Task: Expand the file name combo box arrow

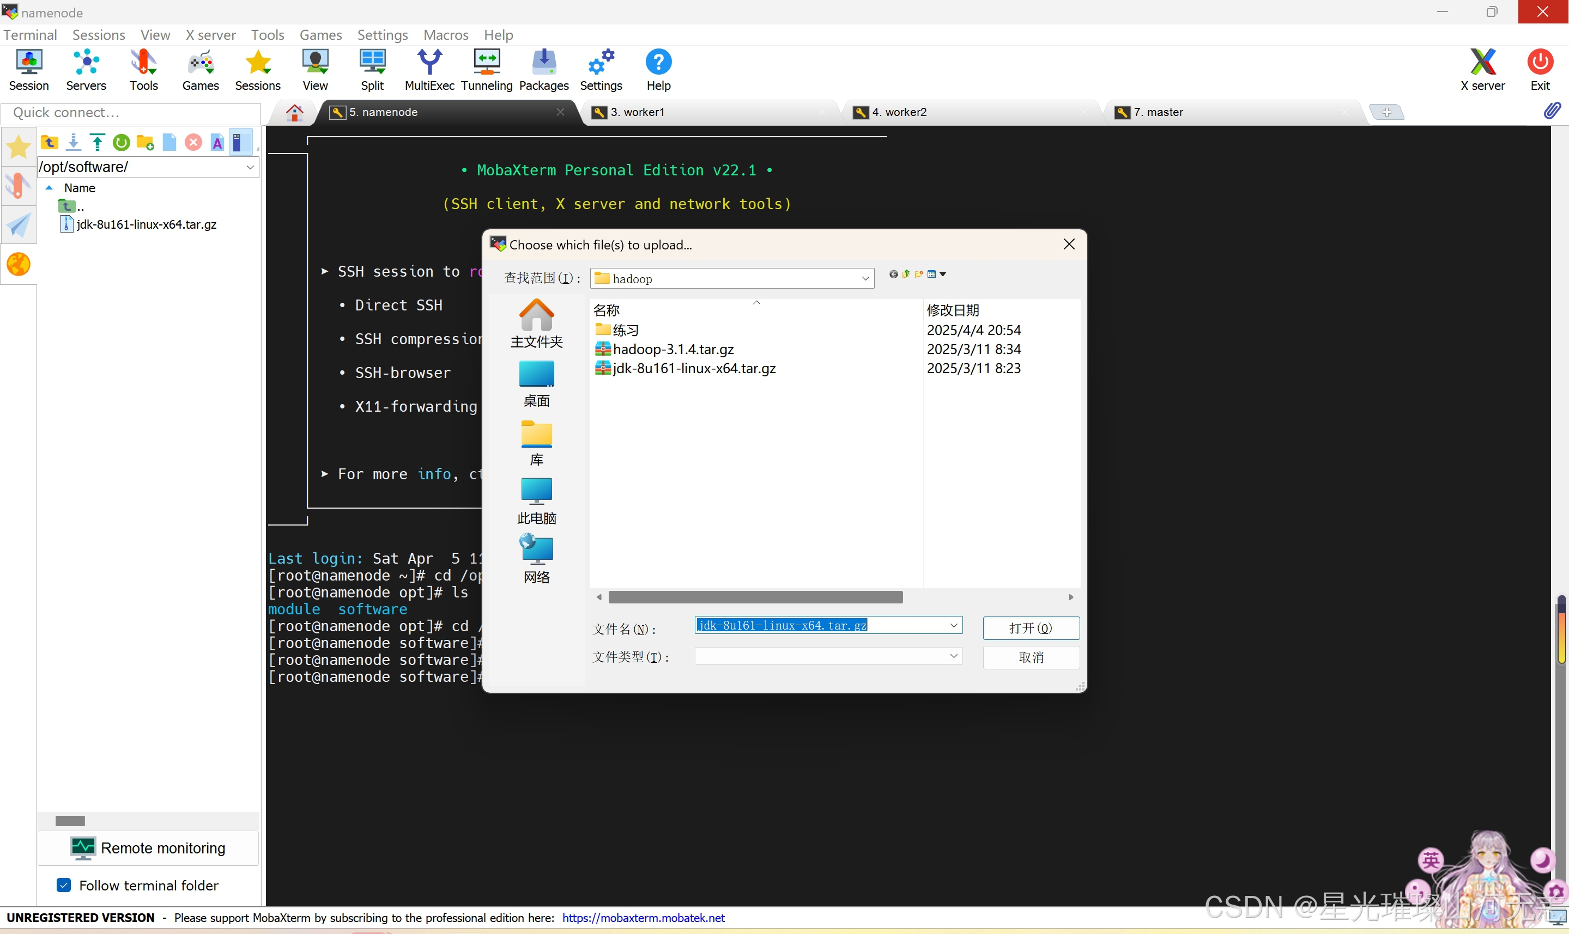Action: coord(953,625)
